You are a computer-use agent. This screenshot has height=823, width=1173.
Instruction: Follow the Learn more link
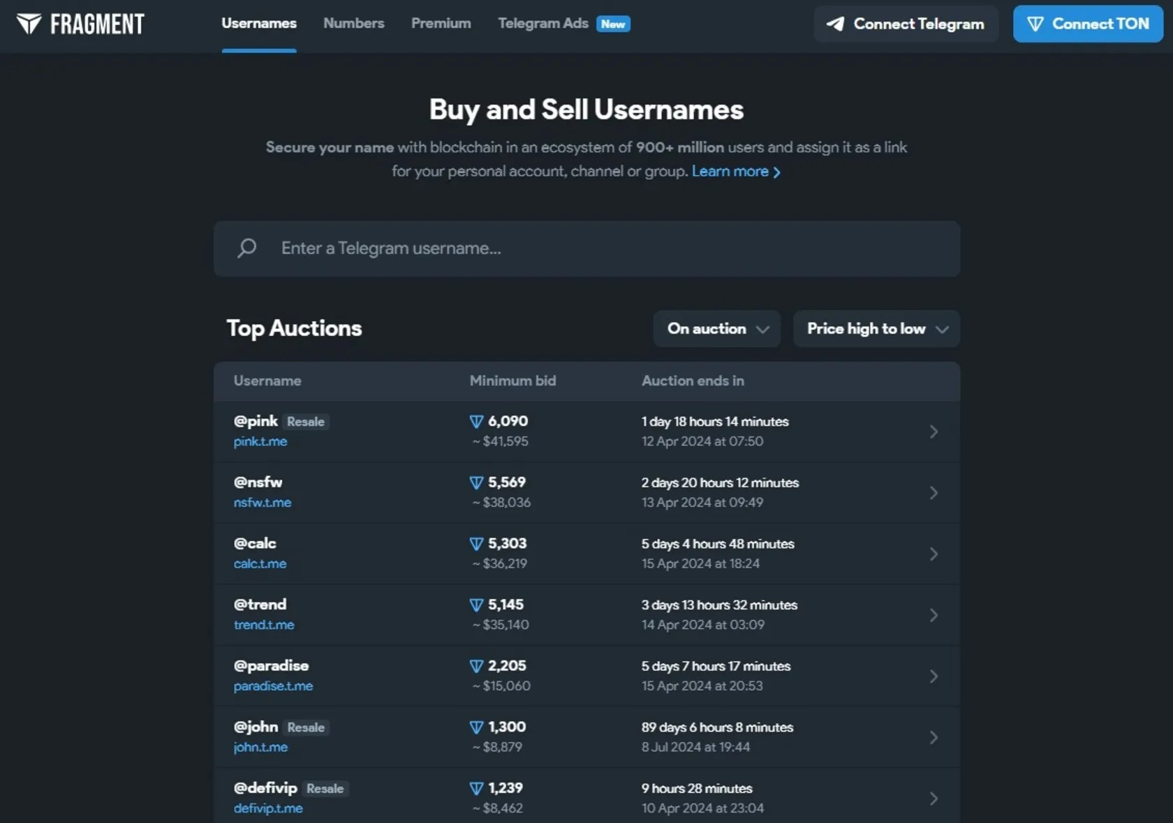736,171
